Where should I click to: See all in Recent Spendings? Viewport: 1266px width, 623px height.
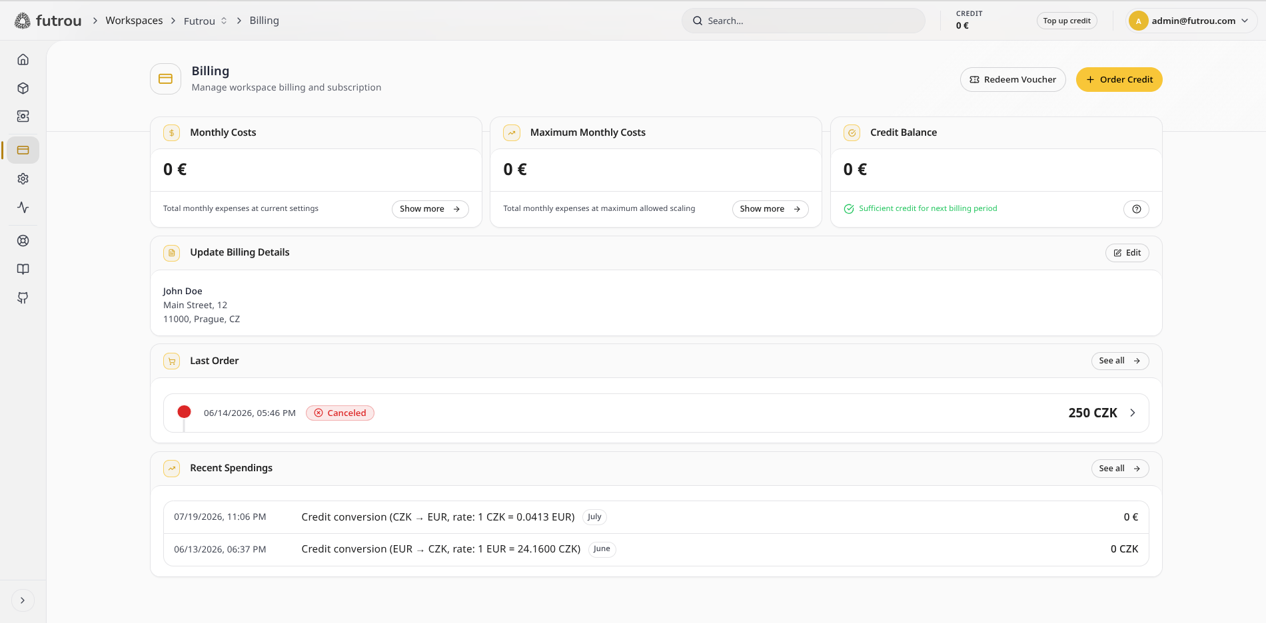pyautogui.click(x=1120, y=469)
